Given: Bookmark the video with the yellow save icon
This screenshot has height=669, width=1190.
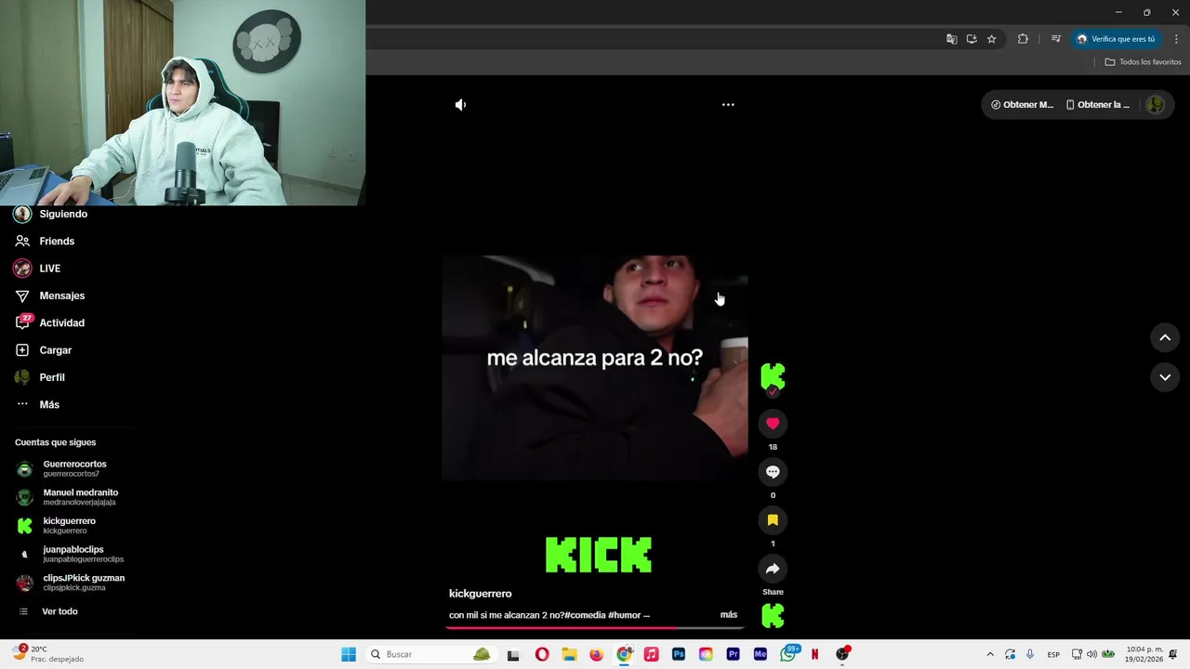Looking at the screenshot, I should pyautogui.click(x=773, y=520).
